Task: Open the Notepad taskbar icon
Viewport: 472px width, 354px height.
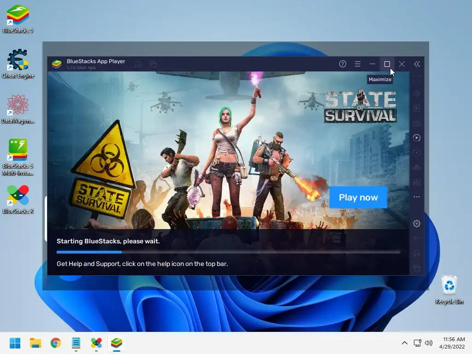Action: tap(76, 343)
